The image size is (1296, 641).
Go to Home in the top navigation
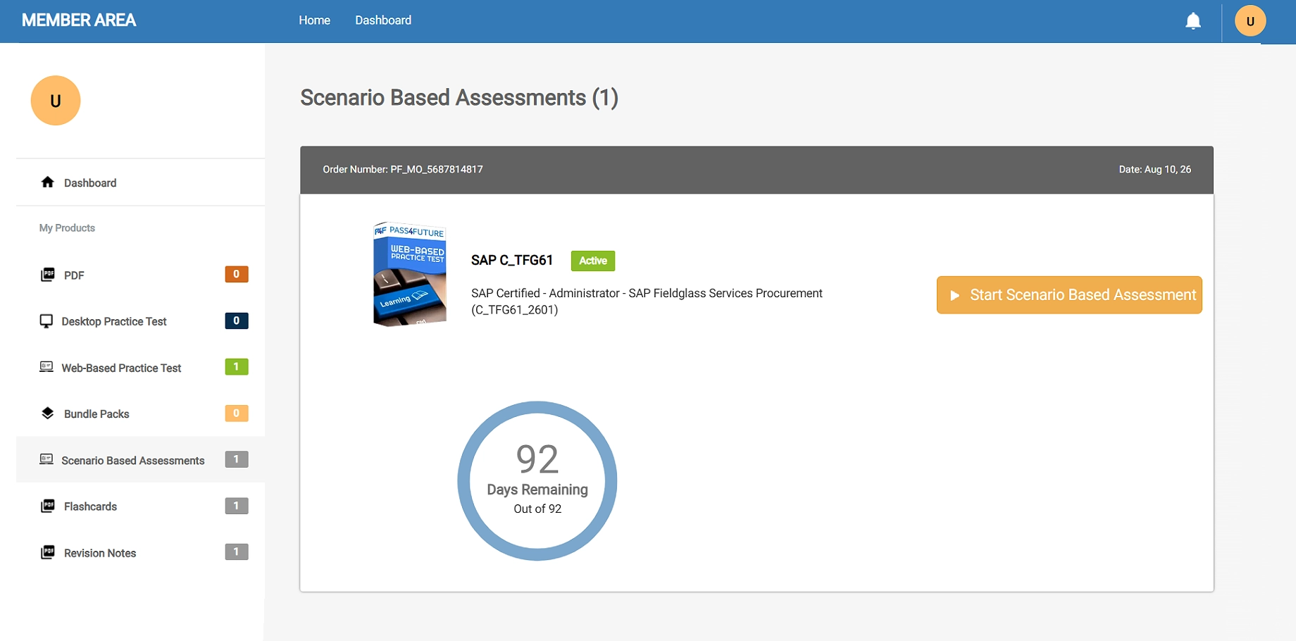coord(314,20)
